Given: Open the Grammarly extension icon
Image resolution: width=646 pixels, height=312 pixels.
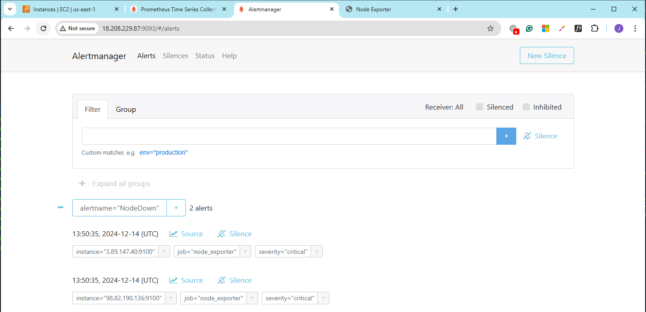Looking at the screenshot, I should [x=529, y=28].
